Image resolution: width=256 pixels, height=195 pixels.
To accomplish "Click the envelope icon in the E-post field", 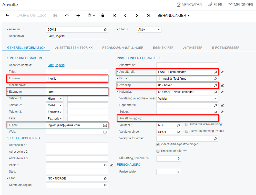I will click(105, 125).
